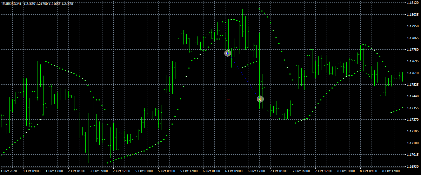Click the '1 Oct 2020' date label
The image size is (421, 175).
click(9, 171)
